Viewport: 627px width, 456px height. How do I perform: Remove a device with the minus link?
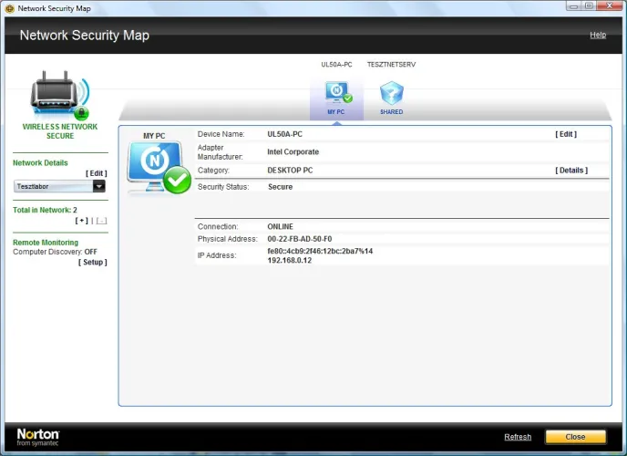101,221
